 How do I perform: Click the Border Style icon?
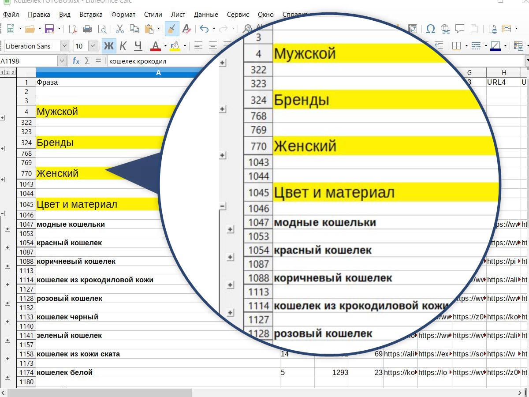pyautogui.click(x=476, y=46)
